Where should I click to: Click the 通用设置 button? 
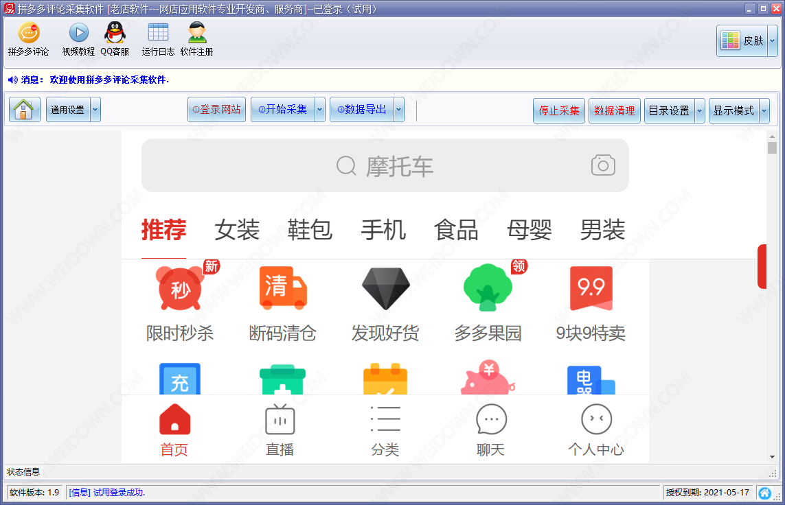68,110
